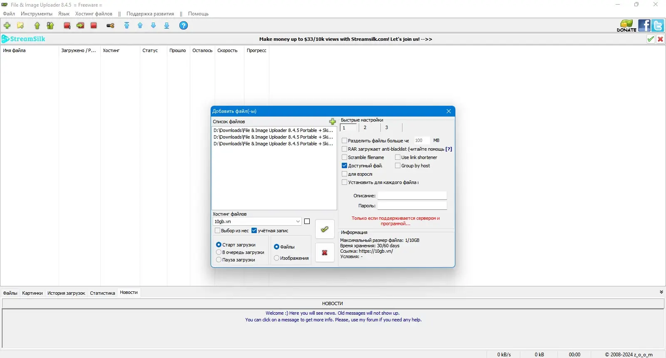
Task: Open the "Хостинг файлов" menu
Action: (94, 14)
